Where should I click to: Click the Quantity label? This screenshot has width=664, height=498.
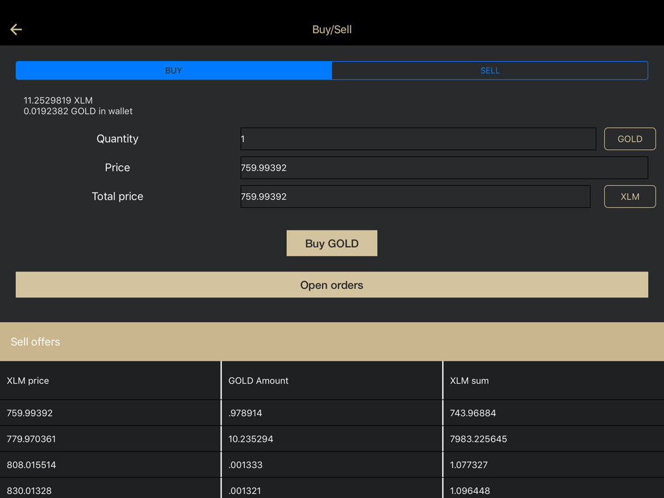coord(118,139)
